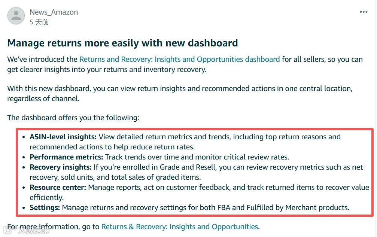The image size is (377, 237).
Task: Open the News_Amazon username profile
Action: pos(54,12)
